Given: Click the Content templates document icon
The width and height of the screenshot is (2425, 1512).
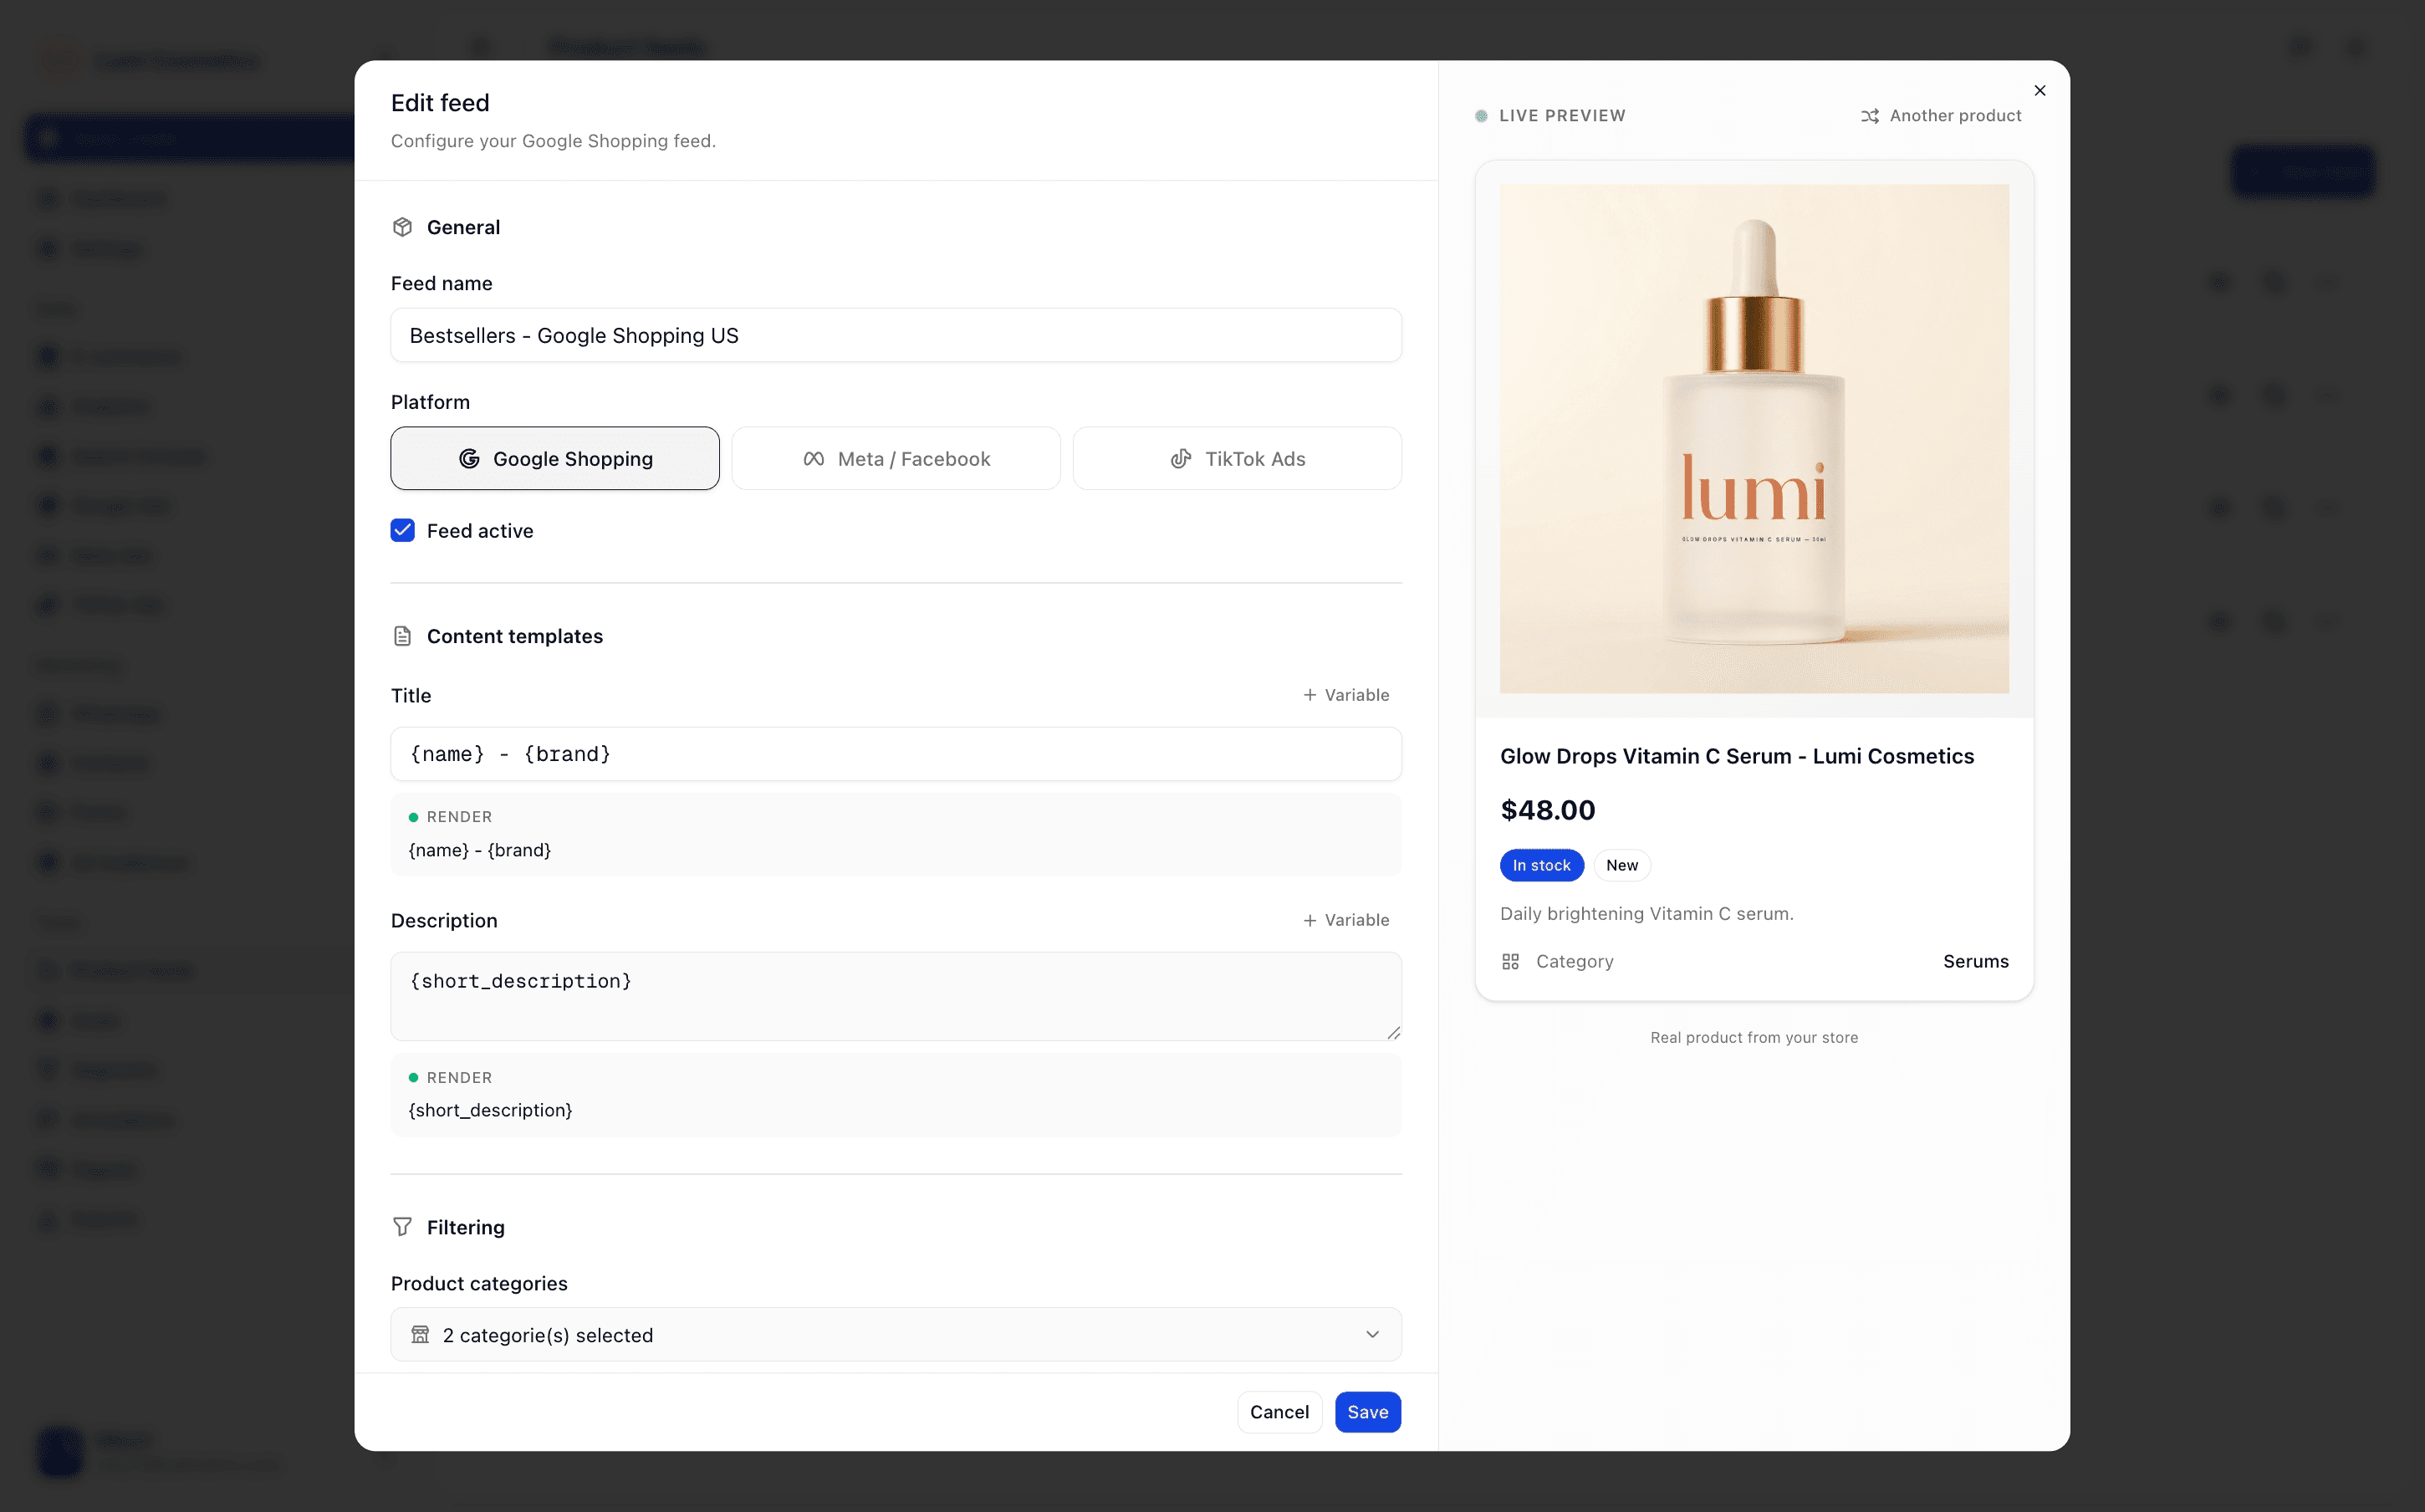Looking at the screenshot, I should (403, 636).
